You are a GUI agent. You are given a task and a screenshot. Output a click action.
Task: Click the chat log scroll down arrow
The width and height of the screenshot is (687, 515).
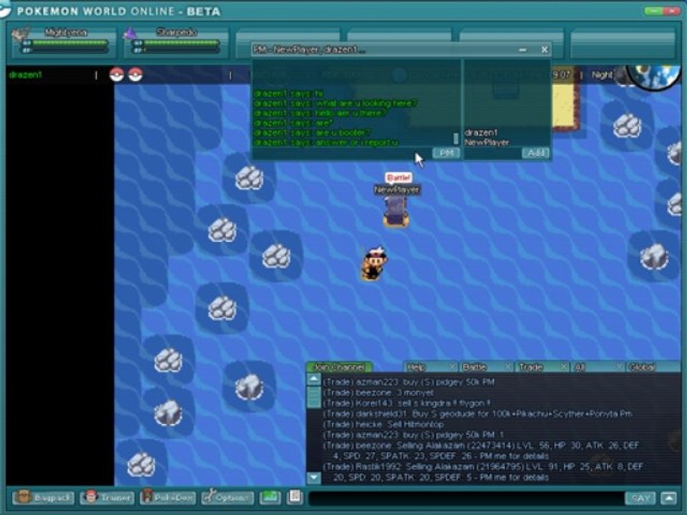[x=313, y=477]
